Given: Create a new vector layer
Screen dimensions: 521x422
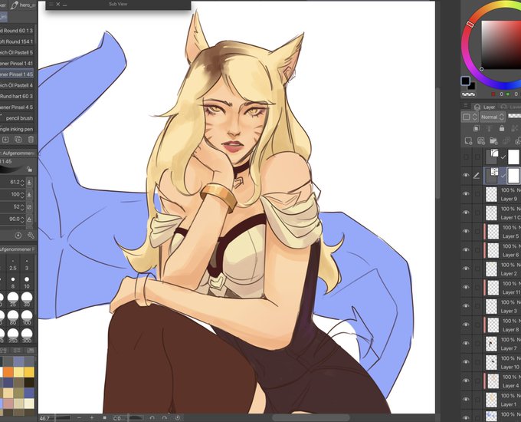Looking at the screenshot, I should pyautogui.click(x=481, y=141).
